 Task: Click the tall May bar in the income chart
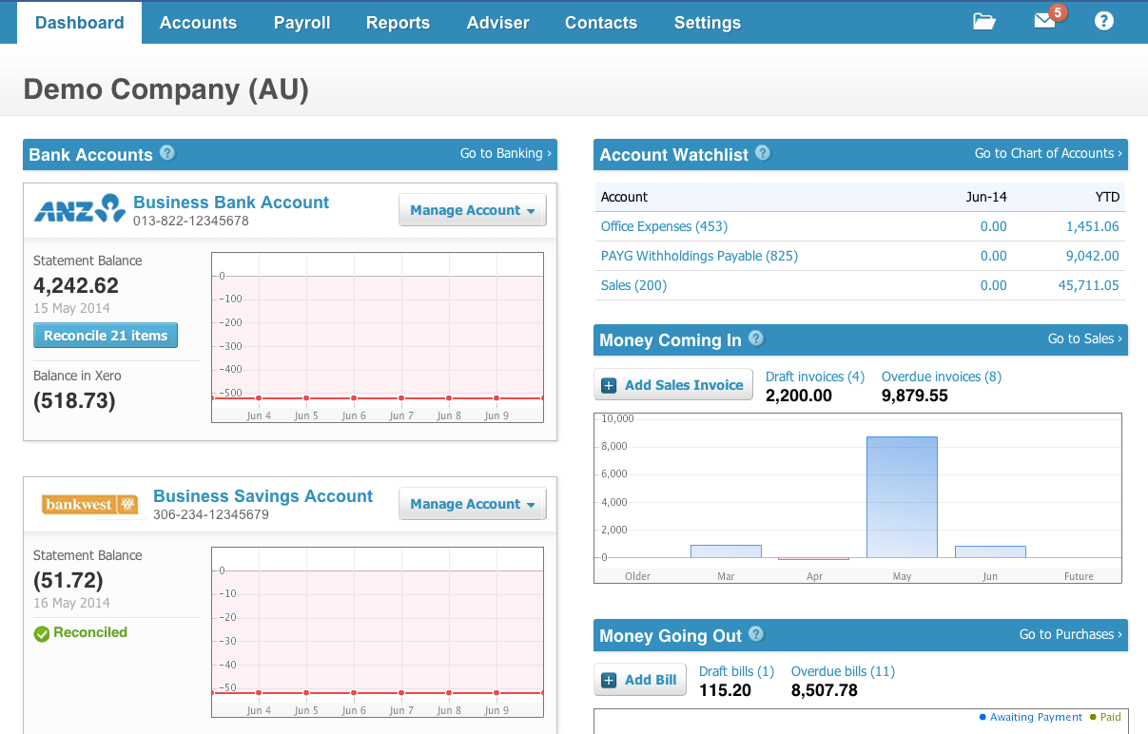click(901, 494)
